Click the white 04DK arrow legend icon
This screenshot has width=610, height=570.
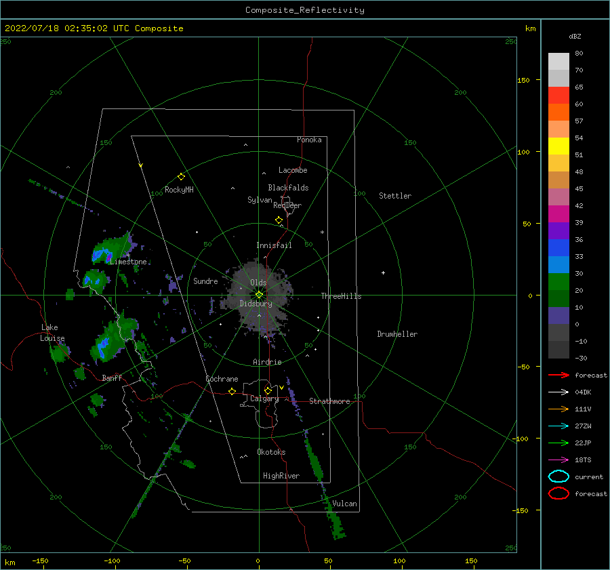click(x=558, y=392)
